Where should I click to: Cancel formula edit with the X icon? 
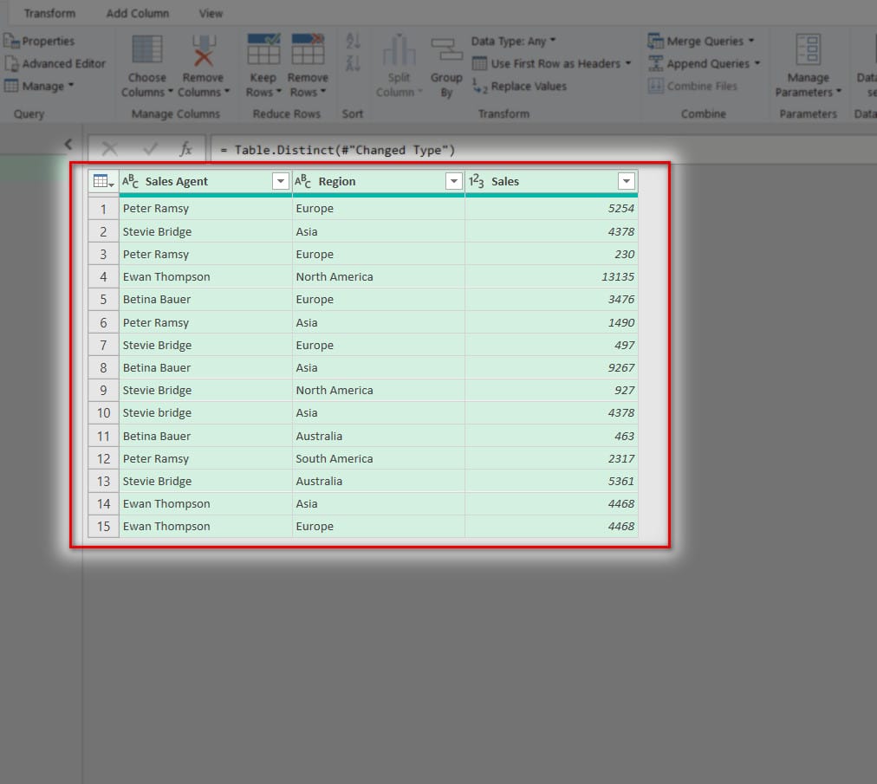pyautogui.click(x=109, y=149)
